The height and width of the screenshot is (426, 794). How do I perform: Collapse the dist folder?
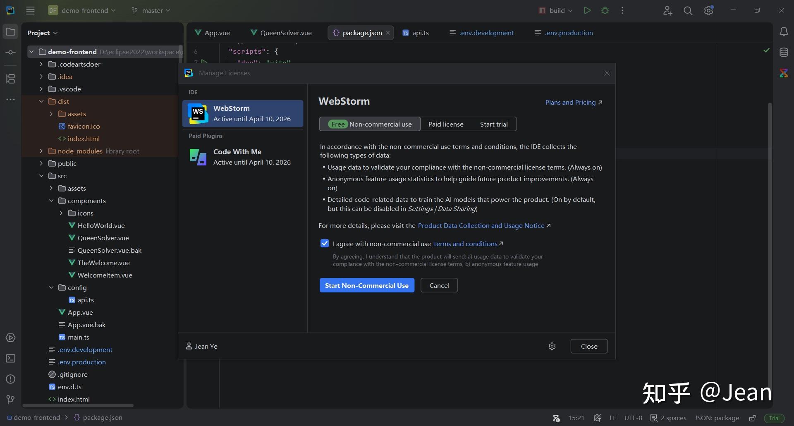41,101
